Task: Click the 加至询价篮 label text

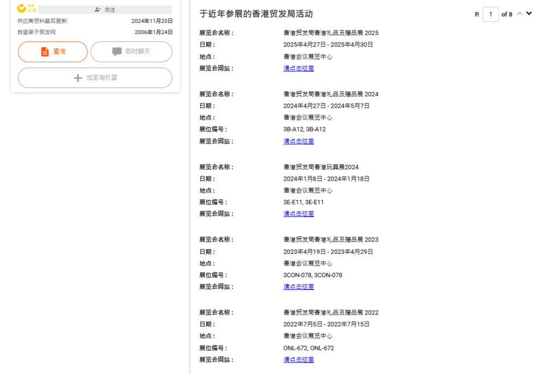Action: click(102, 78)
